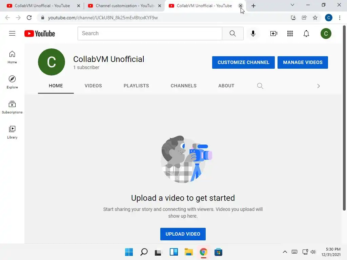Open the tab search dropdown arrow
The width and height of the screenshot is (347, 260).
(292, 5)
